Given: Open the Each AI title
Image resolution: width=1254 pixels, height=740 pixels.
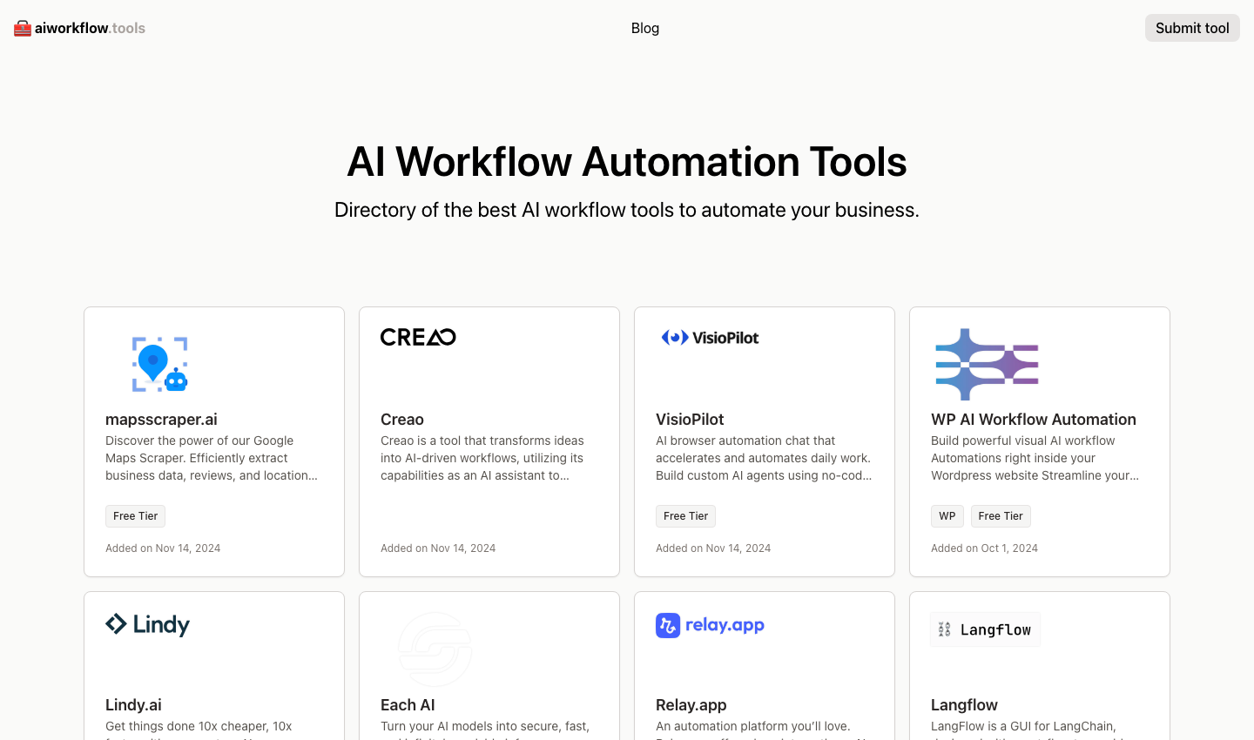Looking at the screenshot, I should (408, 705).
